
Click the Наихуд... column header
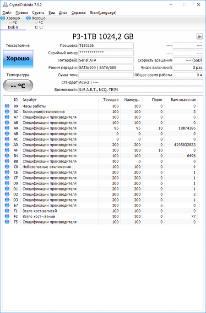point(131,100)
